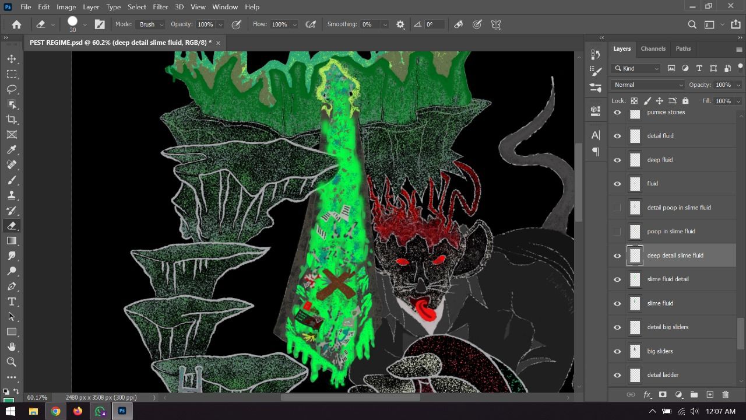Open the Share button icon
The height and width of the screenshot is (420, 746).
[736, 24]
